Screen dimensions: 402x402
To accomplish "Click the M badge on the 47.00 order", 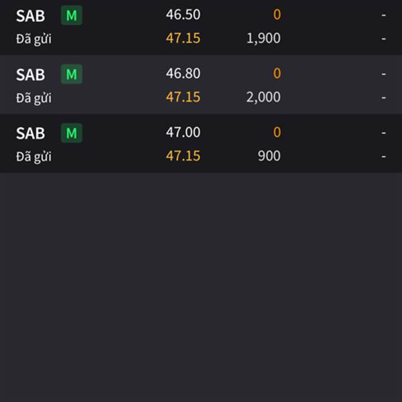I will point(72,133).
